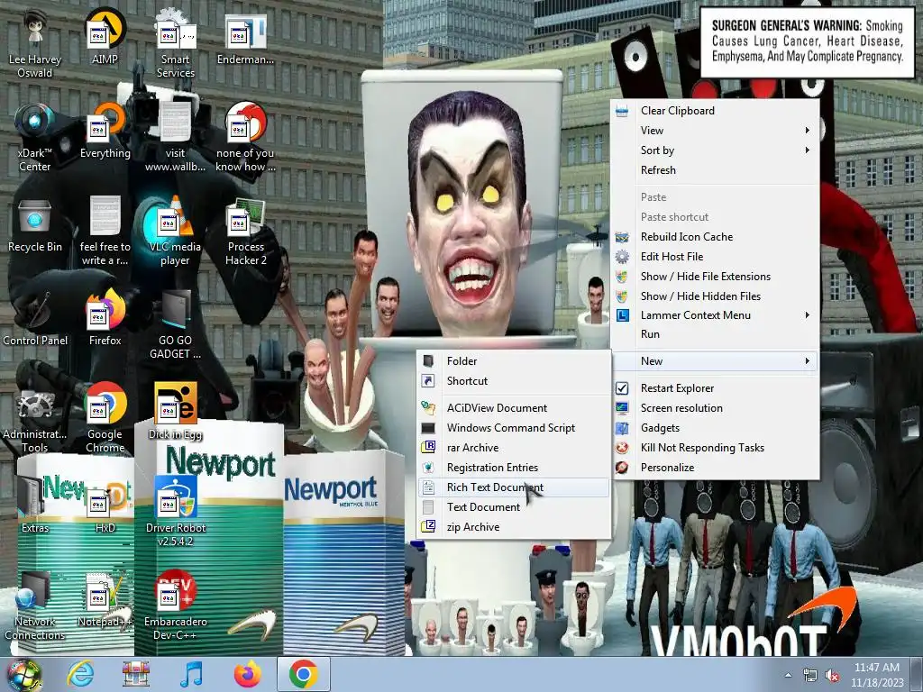The width and height of the screenshot is (923, 692).
Task: Choose Gadgets in the context menu
Action: (x=715, y=428)
